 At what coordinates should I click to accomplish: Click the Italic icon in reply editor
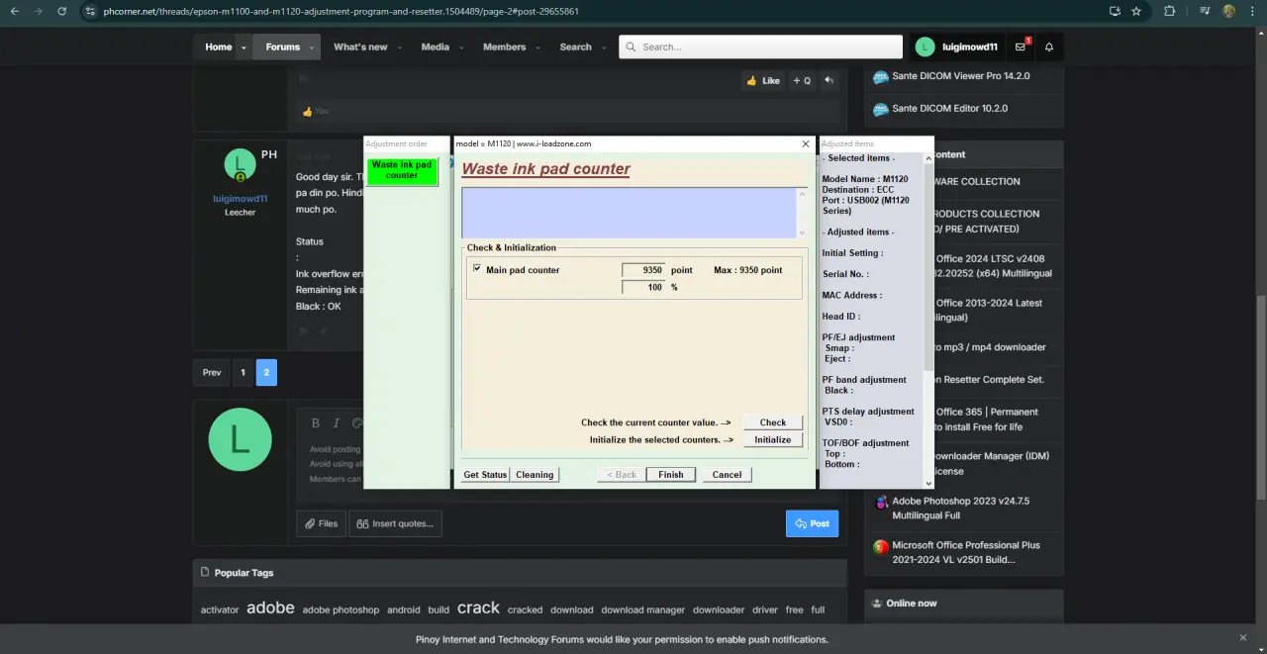tap(337, 422)
